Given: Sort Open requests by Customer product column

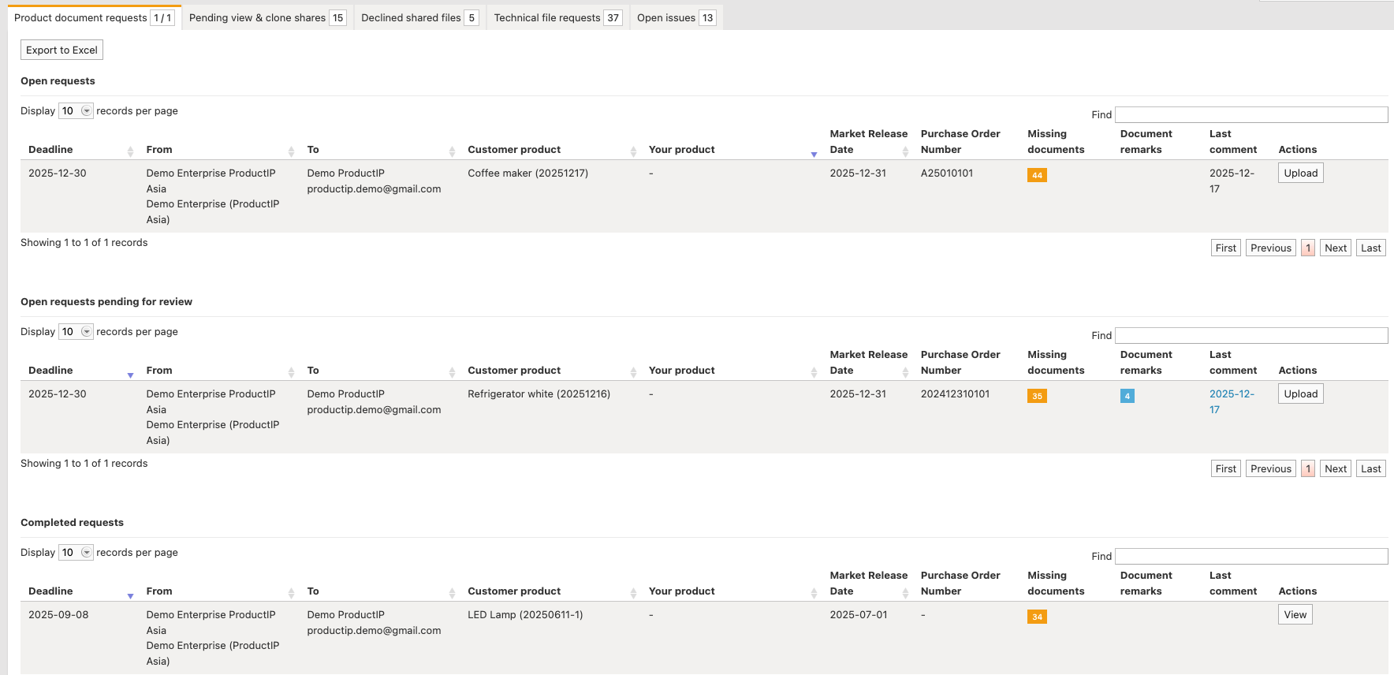Looking at the screenshot, I should click(x=514, y=150).
